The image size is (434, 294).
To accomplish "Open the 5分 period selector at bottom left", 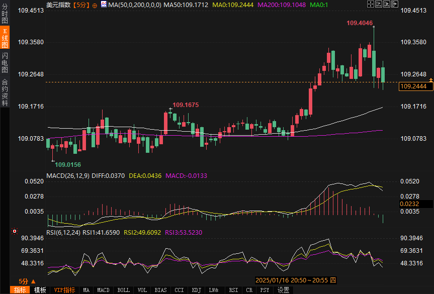I will (27, 281).
